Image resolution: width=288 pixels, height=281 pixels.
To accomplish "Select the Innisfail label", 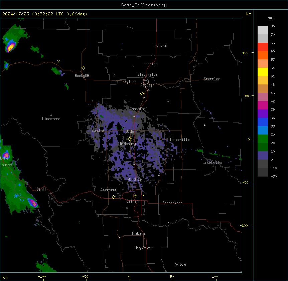I will pyautogui.click(x=139, y=109).
